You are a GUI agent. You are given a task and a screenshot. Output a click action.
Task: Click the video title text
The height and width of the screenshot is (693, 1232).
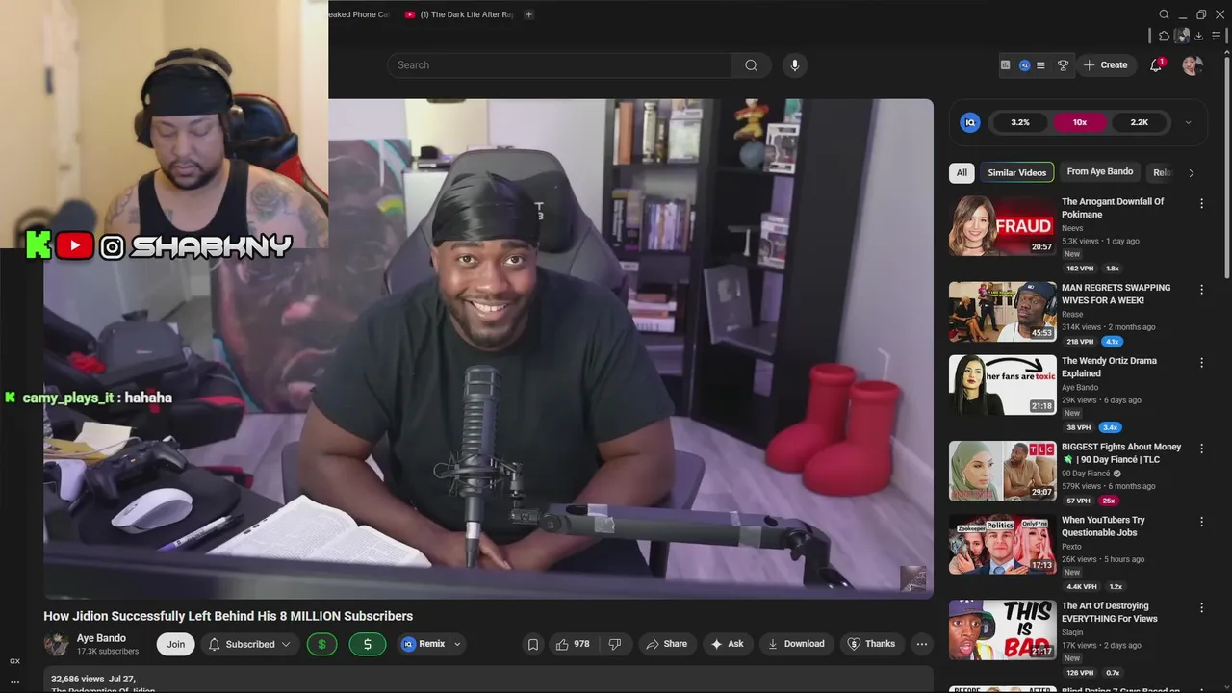228,616
